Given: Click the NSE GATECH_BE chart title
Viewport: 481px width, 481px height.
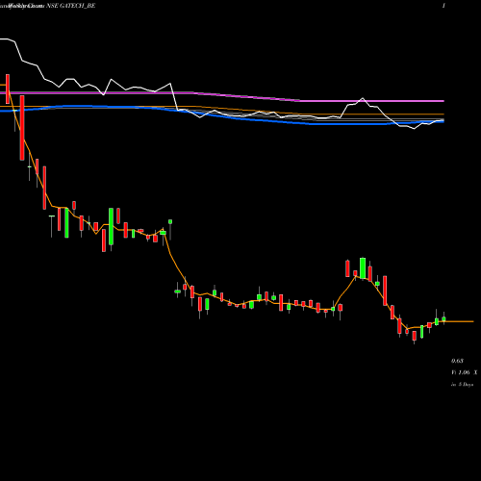Looking at the screenshot, I should [71, 6].
